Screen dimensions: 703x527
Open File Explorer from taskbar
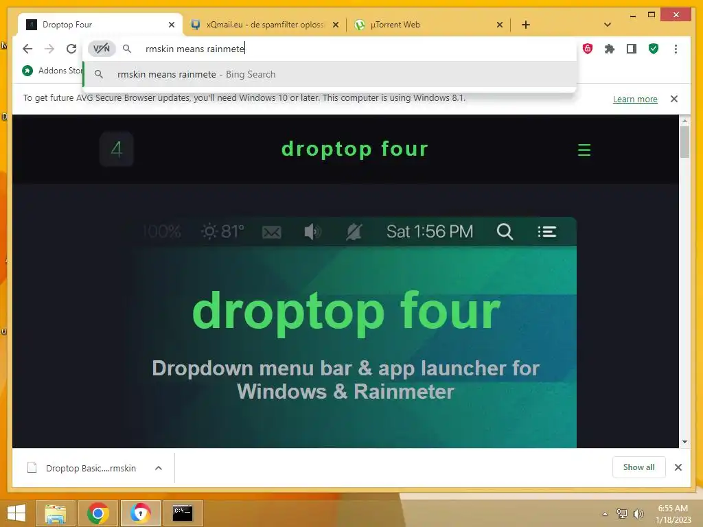coord(55,513)
